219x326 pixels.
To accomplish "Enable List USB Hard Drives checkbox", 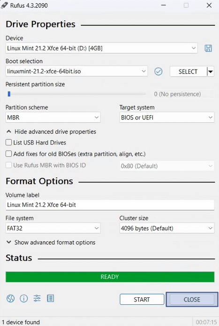I will point(9,143).
